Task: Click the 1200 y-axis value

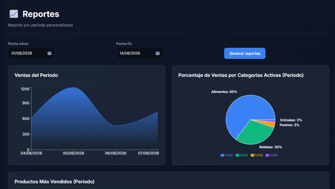Action: click(x=25, y=89)
